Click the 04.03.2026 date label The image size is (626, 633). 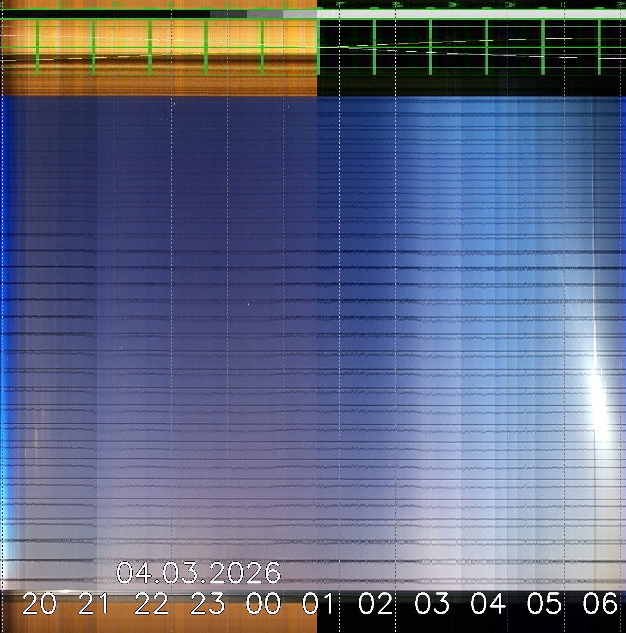coord(198,573)
